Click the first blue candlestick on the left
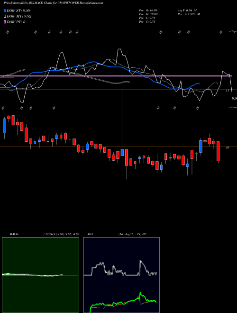The width and height of the screenshot is (237, 313). click(x=4, y=126)
